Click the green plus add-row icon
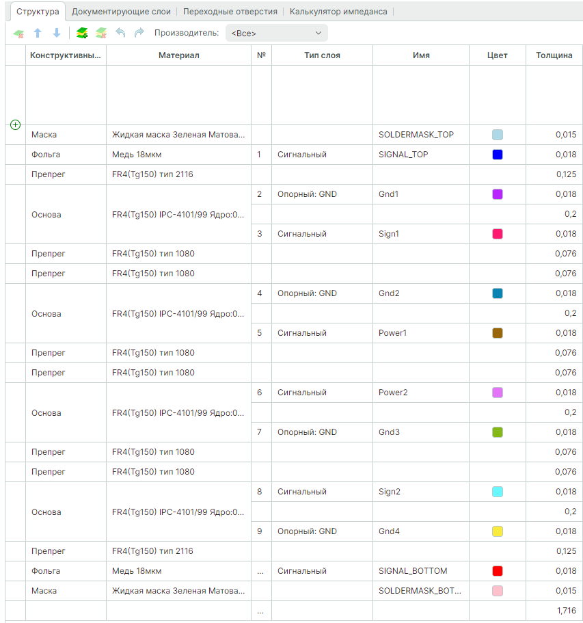Image resolution: width=583 pixels, height=623 pixels. click(15, 124)
